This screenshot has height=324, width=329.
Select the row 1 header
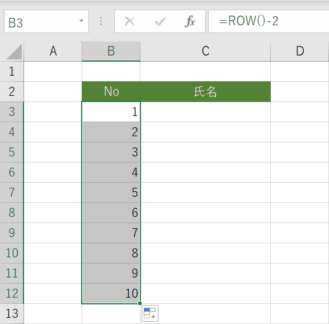[12, 72]
